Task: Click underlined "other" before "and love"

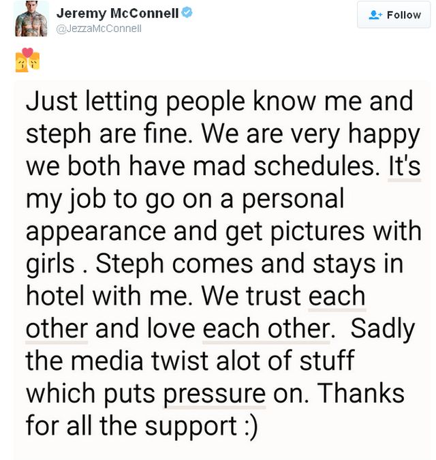Action: (57, 329)
